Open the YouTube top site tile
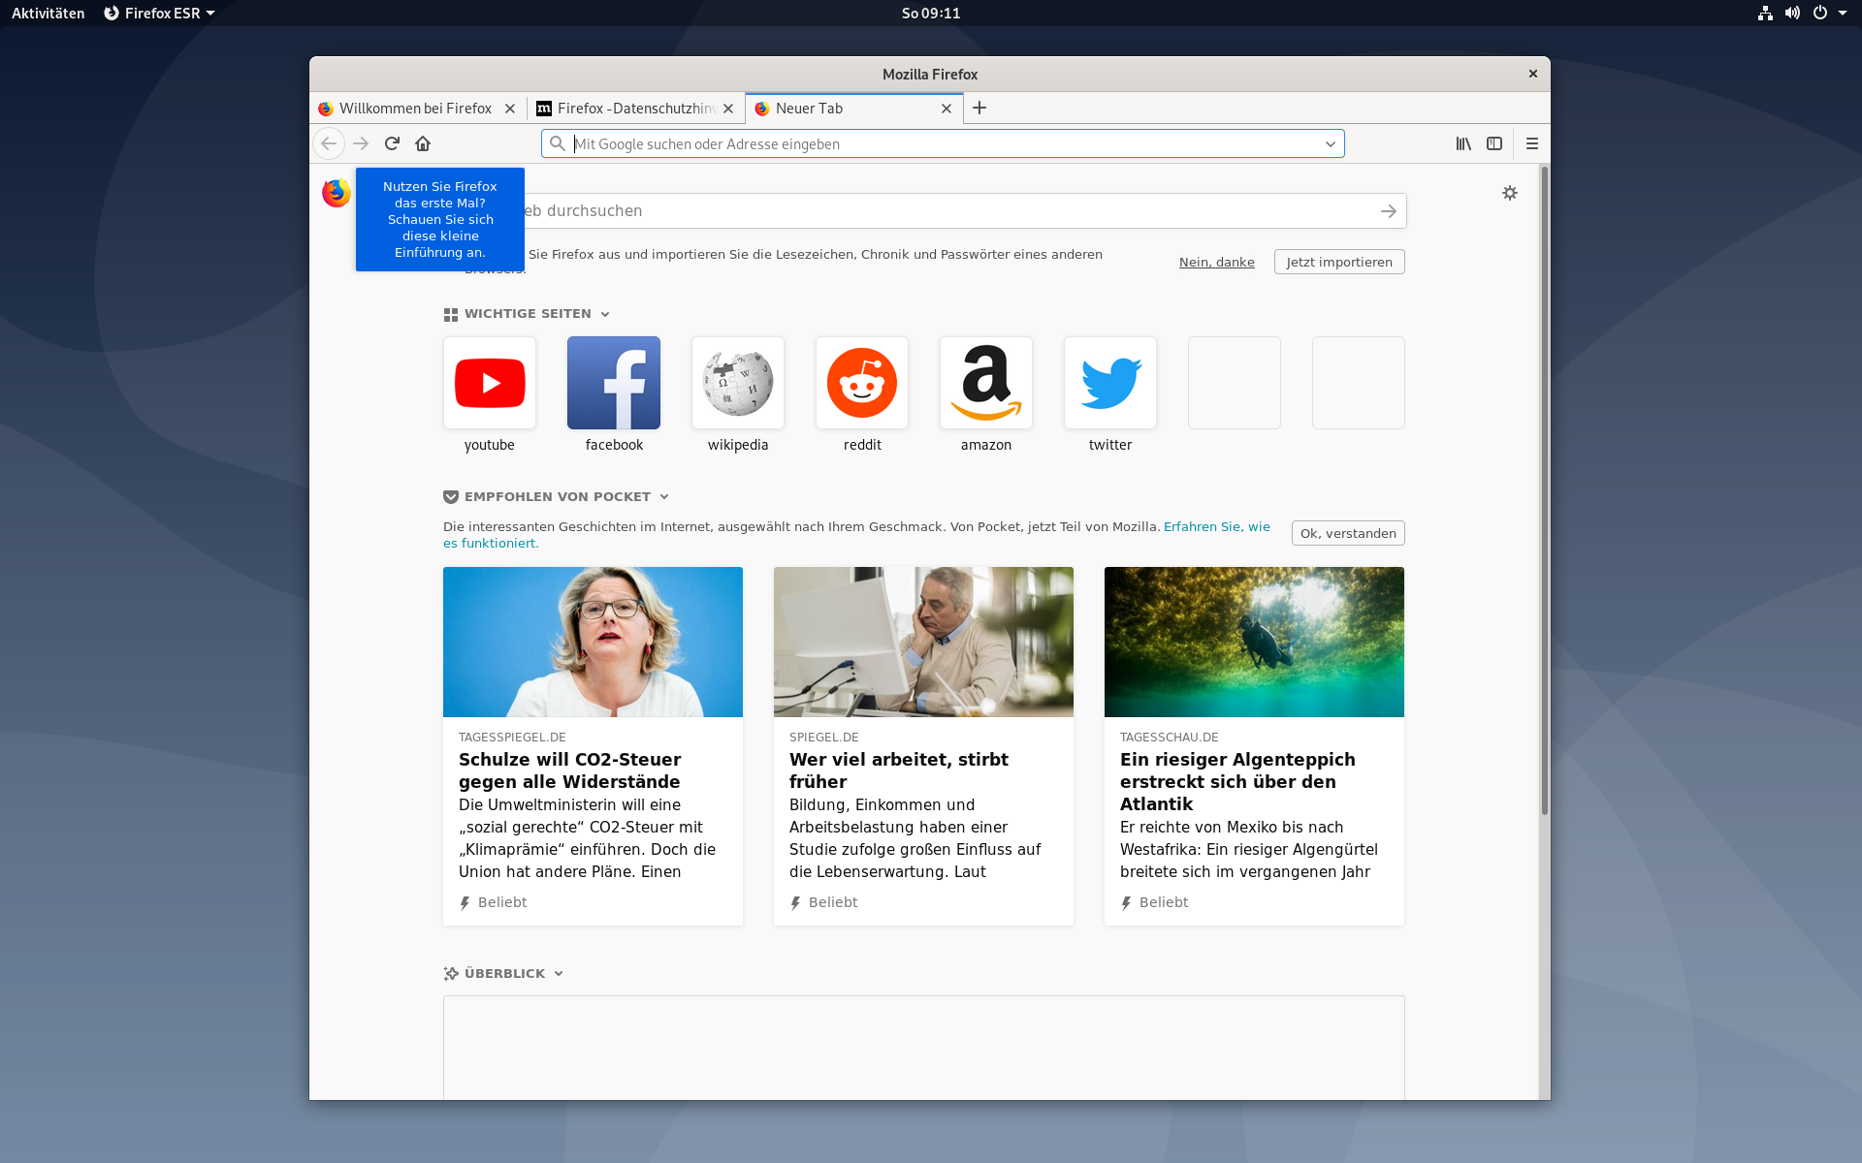Screen dimensions: 1862x1163 click(x=490, y=383)
